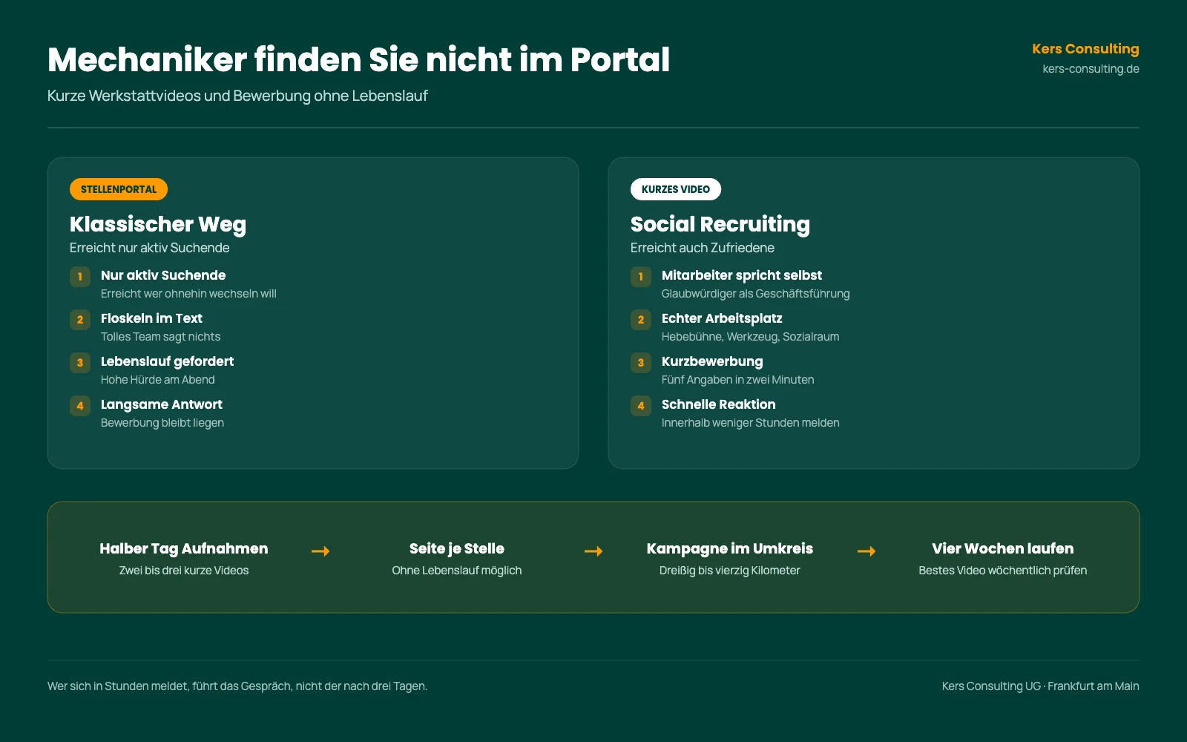Click number badge beside 'Schnelle Reaktion'
The height and width of the screenshot is (742, 1187).
tap(641, 406)
